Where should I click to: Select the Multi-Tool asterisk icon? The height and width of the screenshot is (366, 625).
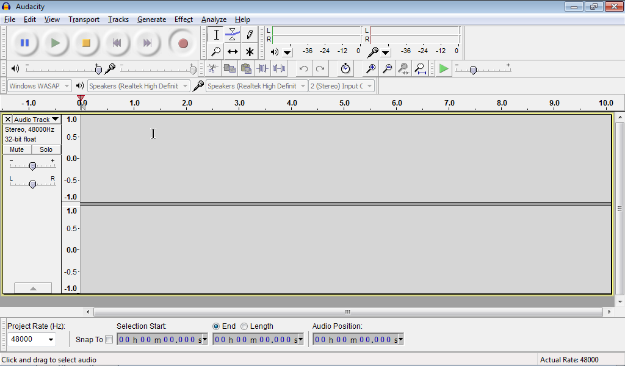pyautogui.click(x=249, y=51)
